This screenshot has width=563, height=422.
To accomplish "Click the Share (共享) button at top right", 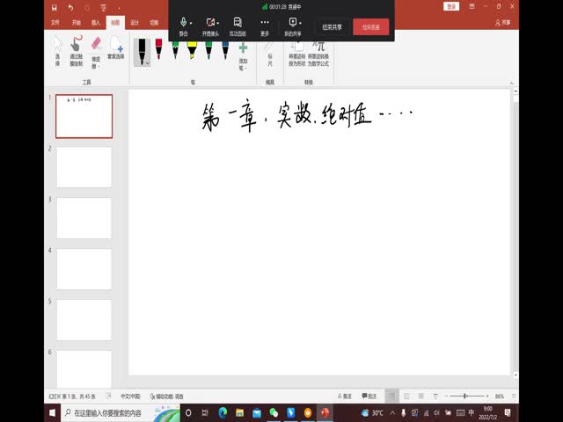I will [x=502, y=23].
